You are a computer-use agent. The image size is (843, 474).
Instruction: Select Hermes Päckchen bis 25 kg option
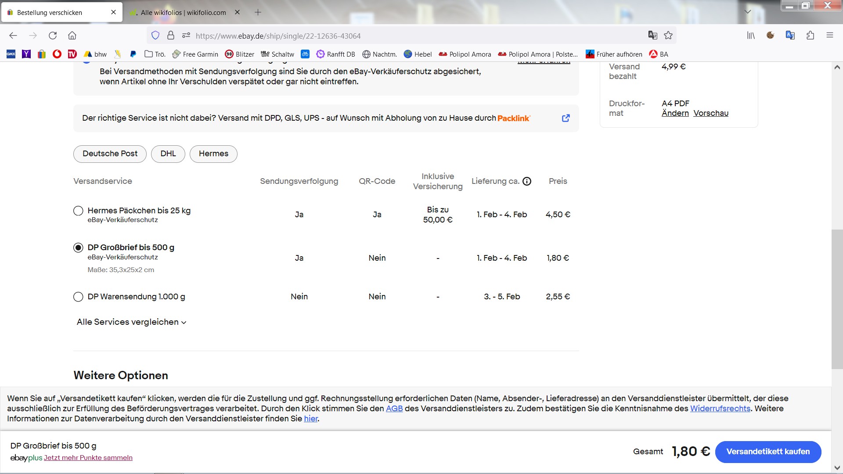pyautogui.click(x=78, y=211)
